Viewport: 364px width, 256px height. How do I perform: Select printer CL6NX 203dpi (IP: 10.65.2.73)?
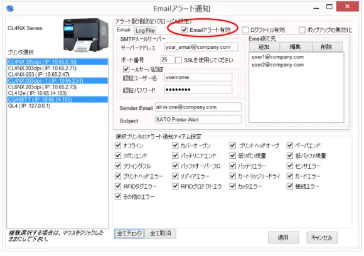(58, 87)
